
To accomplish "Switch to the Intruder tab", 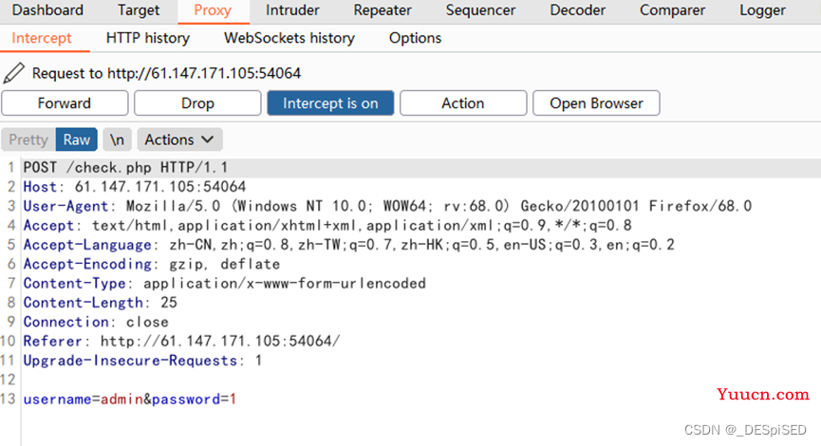I will (x=292, y=10).
